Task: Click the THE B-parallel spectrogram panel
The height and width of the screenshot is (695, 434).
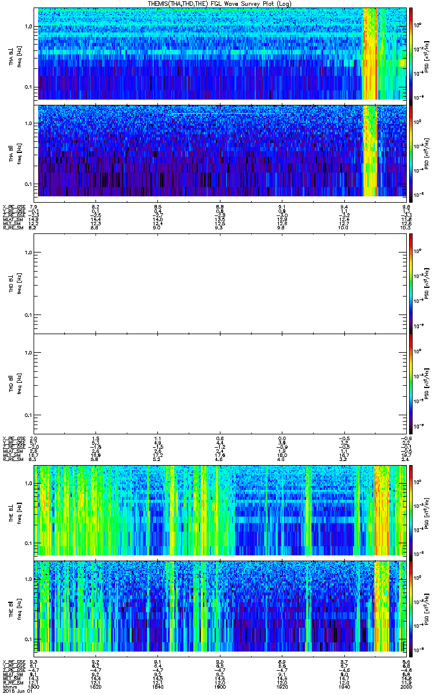Action: pos(222,606)
